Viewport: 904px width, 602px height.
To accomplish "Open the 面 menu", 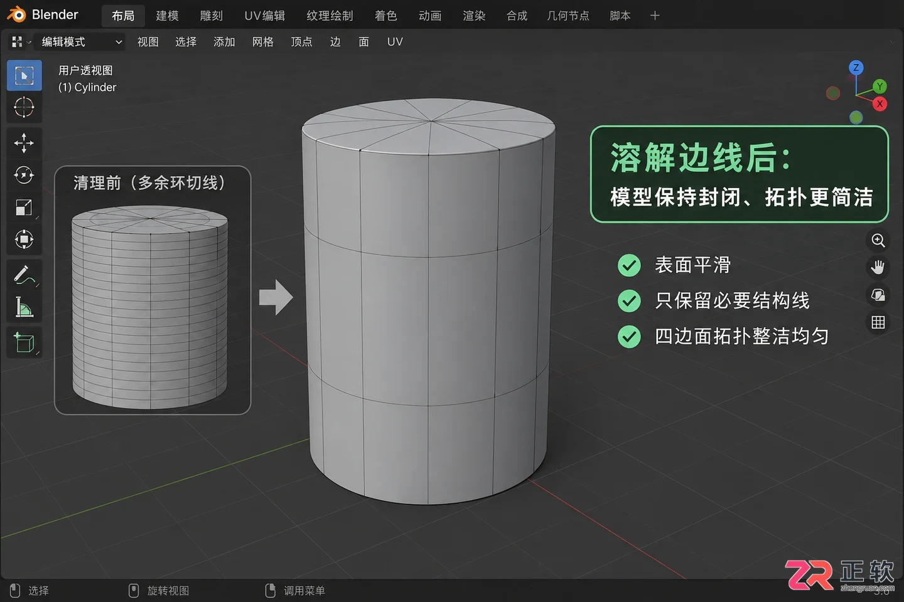I will 363,42.
